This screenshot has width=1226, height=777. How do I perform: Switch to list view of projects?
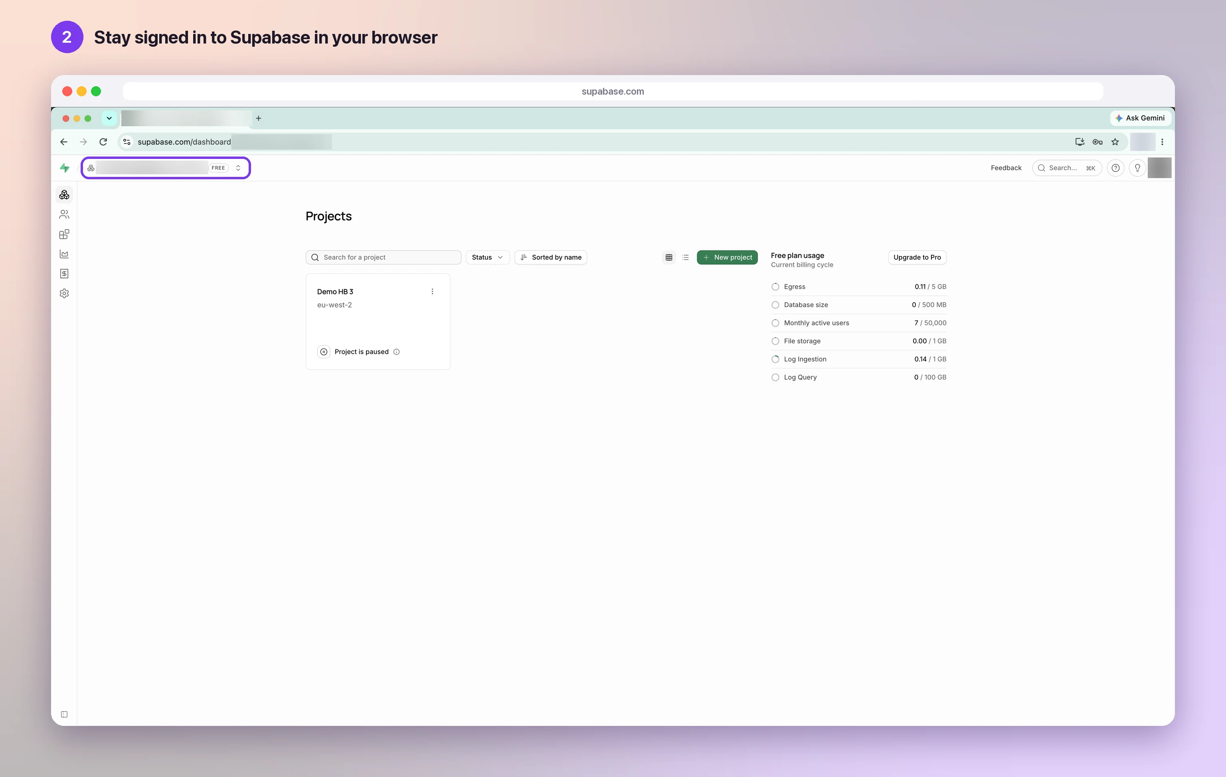[685, 257]
